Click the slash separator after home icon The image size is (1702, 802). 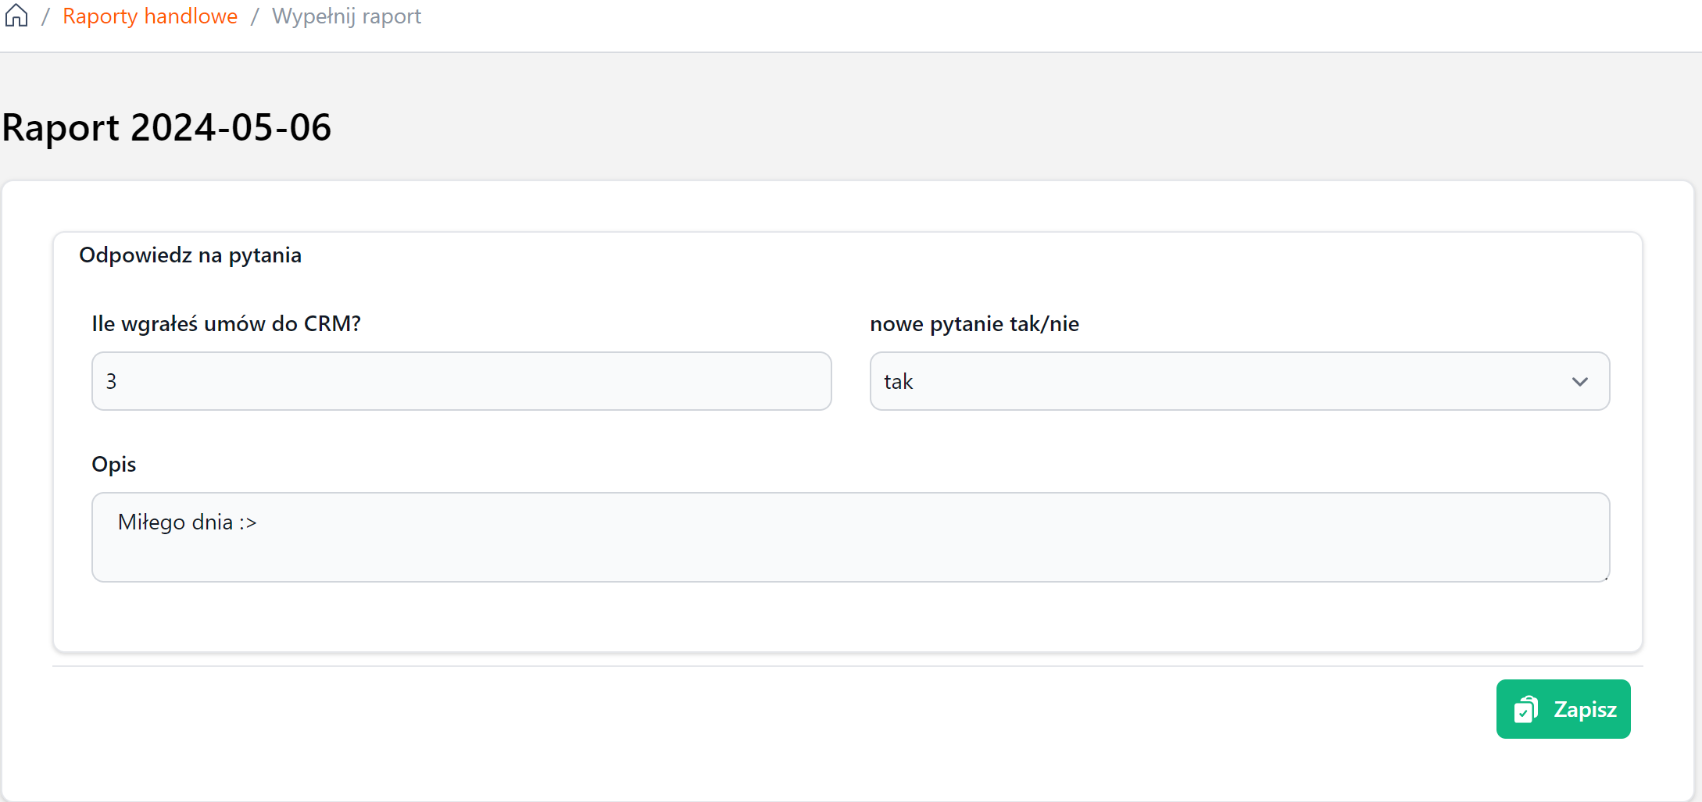45,16
